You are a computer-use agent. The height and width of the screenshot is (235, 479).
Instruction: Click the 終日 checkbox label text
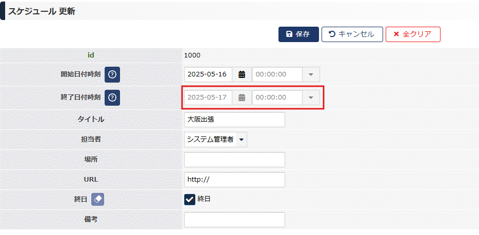(204, 199)
